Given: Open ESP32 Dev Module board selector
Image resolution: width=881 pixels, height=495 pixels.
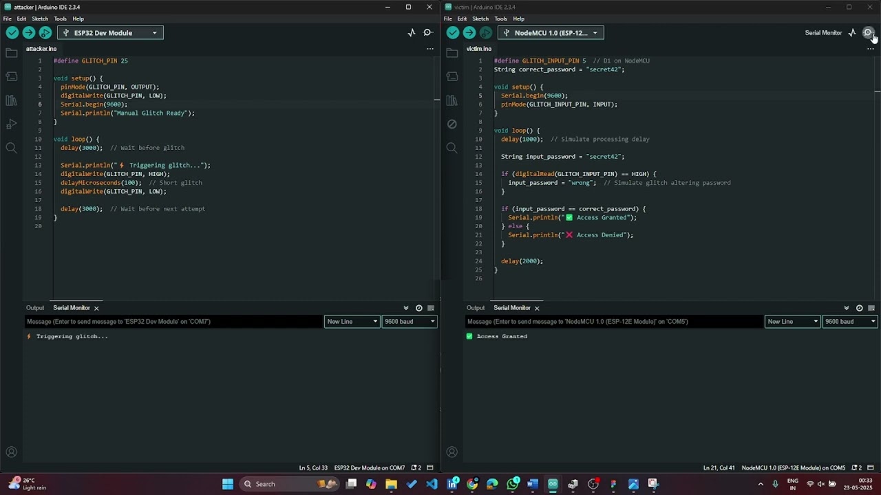Looking at the screenshot, I should [110, 32].
